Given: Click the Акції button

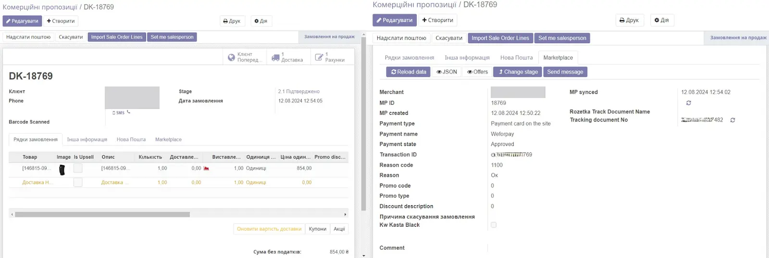Looking at the screenshot, I should pyautogui.click(x=339, y=229).
